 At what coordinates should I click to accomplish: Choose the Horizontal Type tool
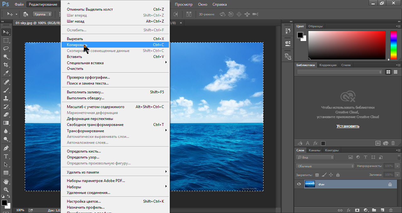[x=6, y=156]
